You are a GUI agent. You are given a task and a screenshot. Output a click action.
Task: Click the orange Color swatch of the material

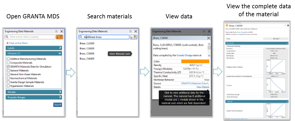coord(195,61)
